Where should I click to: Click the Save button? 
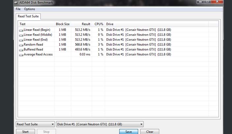coord(128,132)
